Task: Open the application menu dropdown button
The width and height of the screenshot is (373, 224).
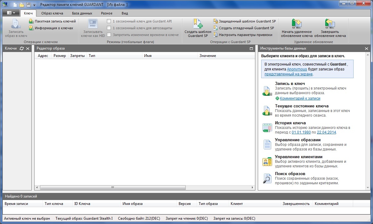Action: coord(11,13)
